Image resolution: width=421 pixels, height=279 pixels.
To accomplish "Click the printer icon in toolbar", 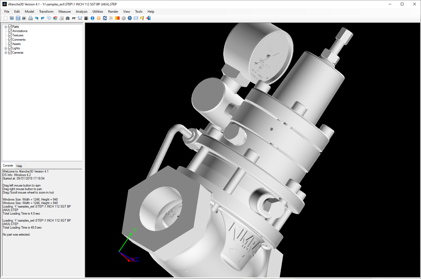I will [x=30, y=18].
